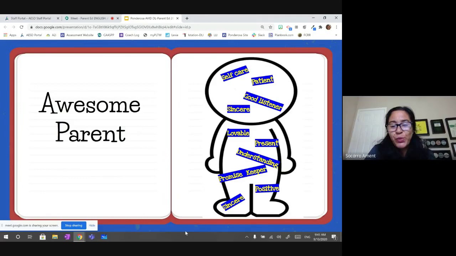This screenshot has height=256, width=456.
Task: Open the Windows Start menu
Action: coord(6,237)
